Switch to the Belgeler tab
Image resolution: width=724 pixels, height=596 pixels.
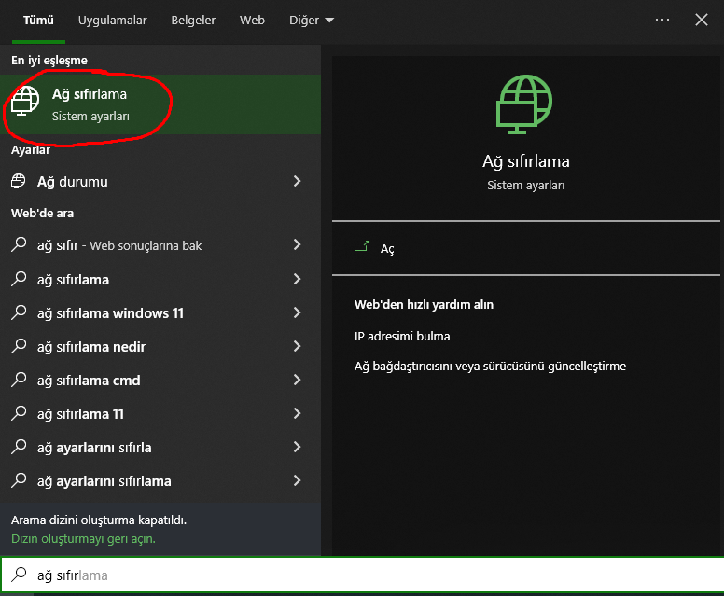point(193,21)
